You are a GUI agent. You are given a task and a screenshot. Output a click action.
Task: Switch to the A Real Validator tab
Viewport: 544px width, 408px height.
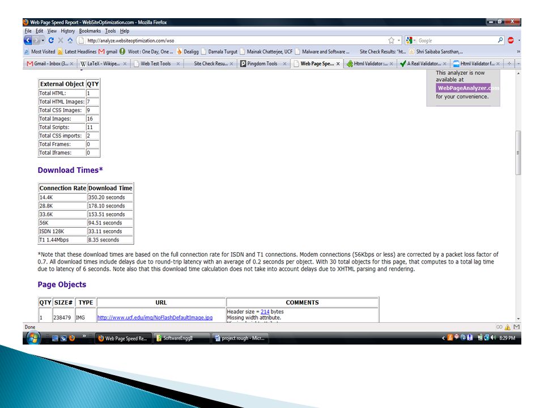[423, 63]
